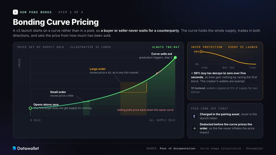Click the Datawallet brand name text
This screenshot has width=276, height=155.
click(28, 148)
